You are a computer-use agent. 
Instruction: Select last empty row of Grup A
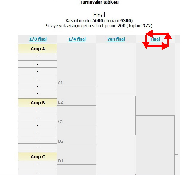point(38,93)
